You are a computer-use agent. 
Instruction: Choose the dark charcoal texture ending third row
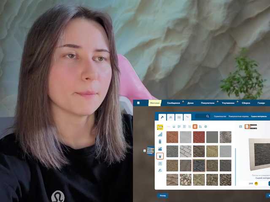pos(226,165)
